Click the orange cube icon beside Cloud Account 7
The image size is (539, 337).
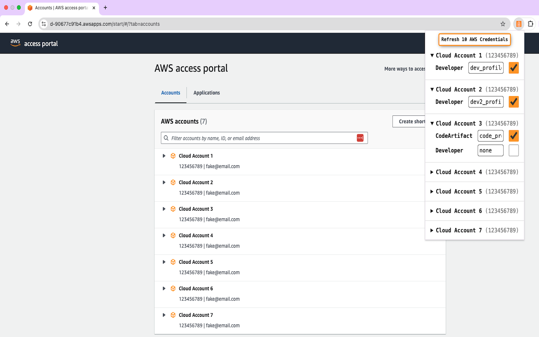[x=173, y=315]
